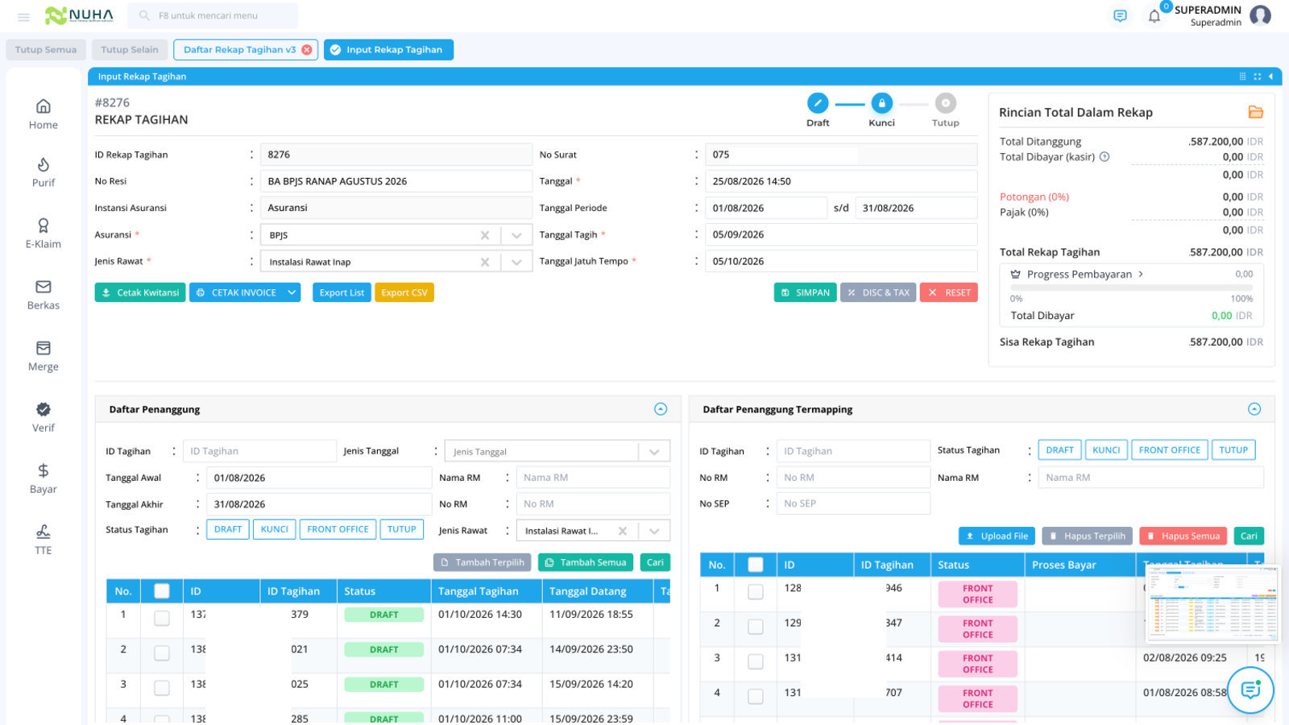This screenshot has width=1289, height=725.
Task: Check row 3 in Termapping table
Action: pos(756,661)
